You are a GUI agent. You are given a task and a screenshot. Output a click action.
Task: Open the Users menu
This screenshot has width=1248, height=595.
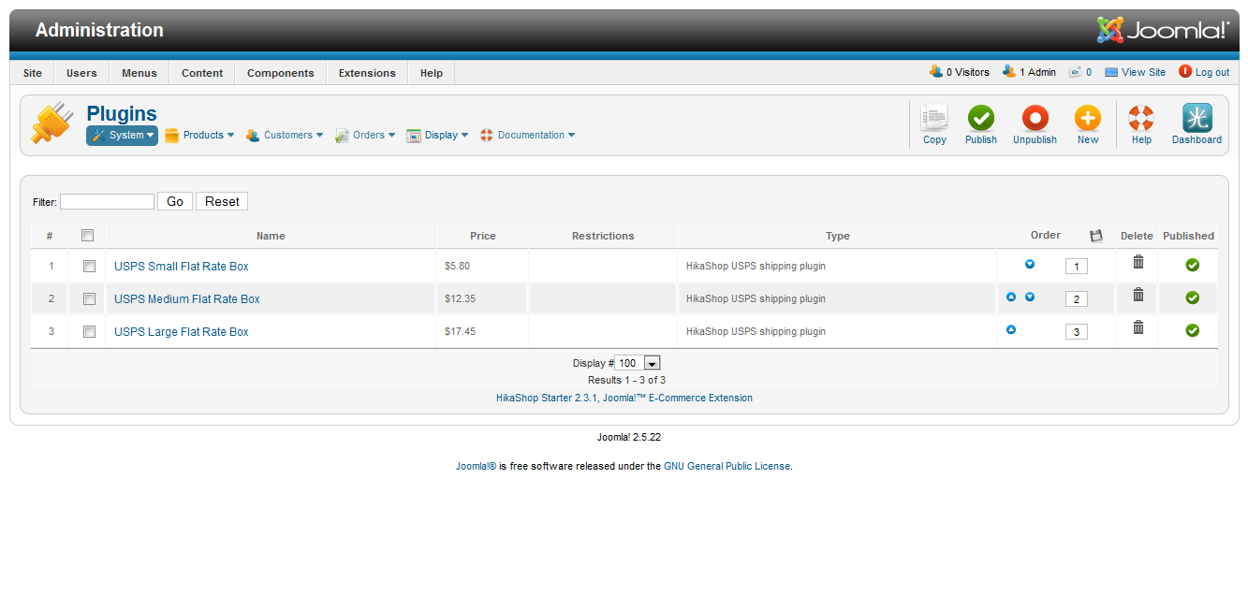point(81,73)
